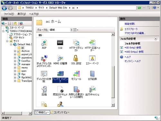Click the Forward navigation arrow
This screenshot has width=161, height=121.
(10, 8)
